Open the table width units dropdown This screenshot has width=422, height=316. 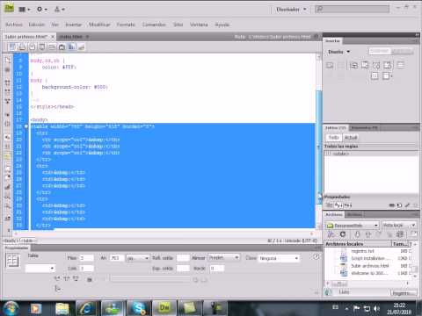[138, 258]
